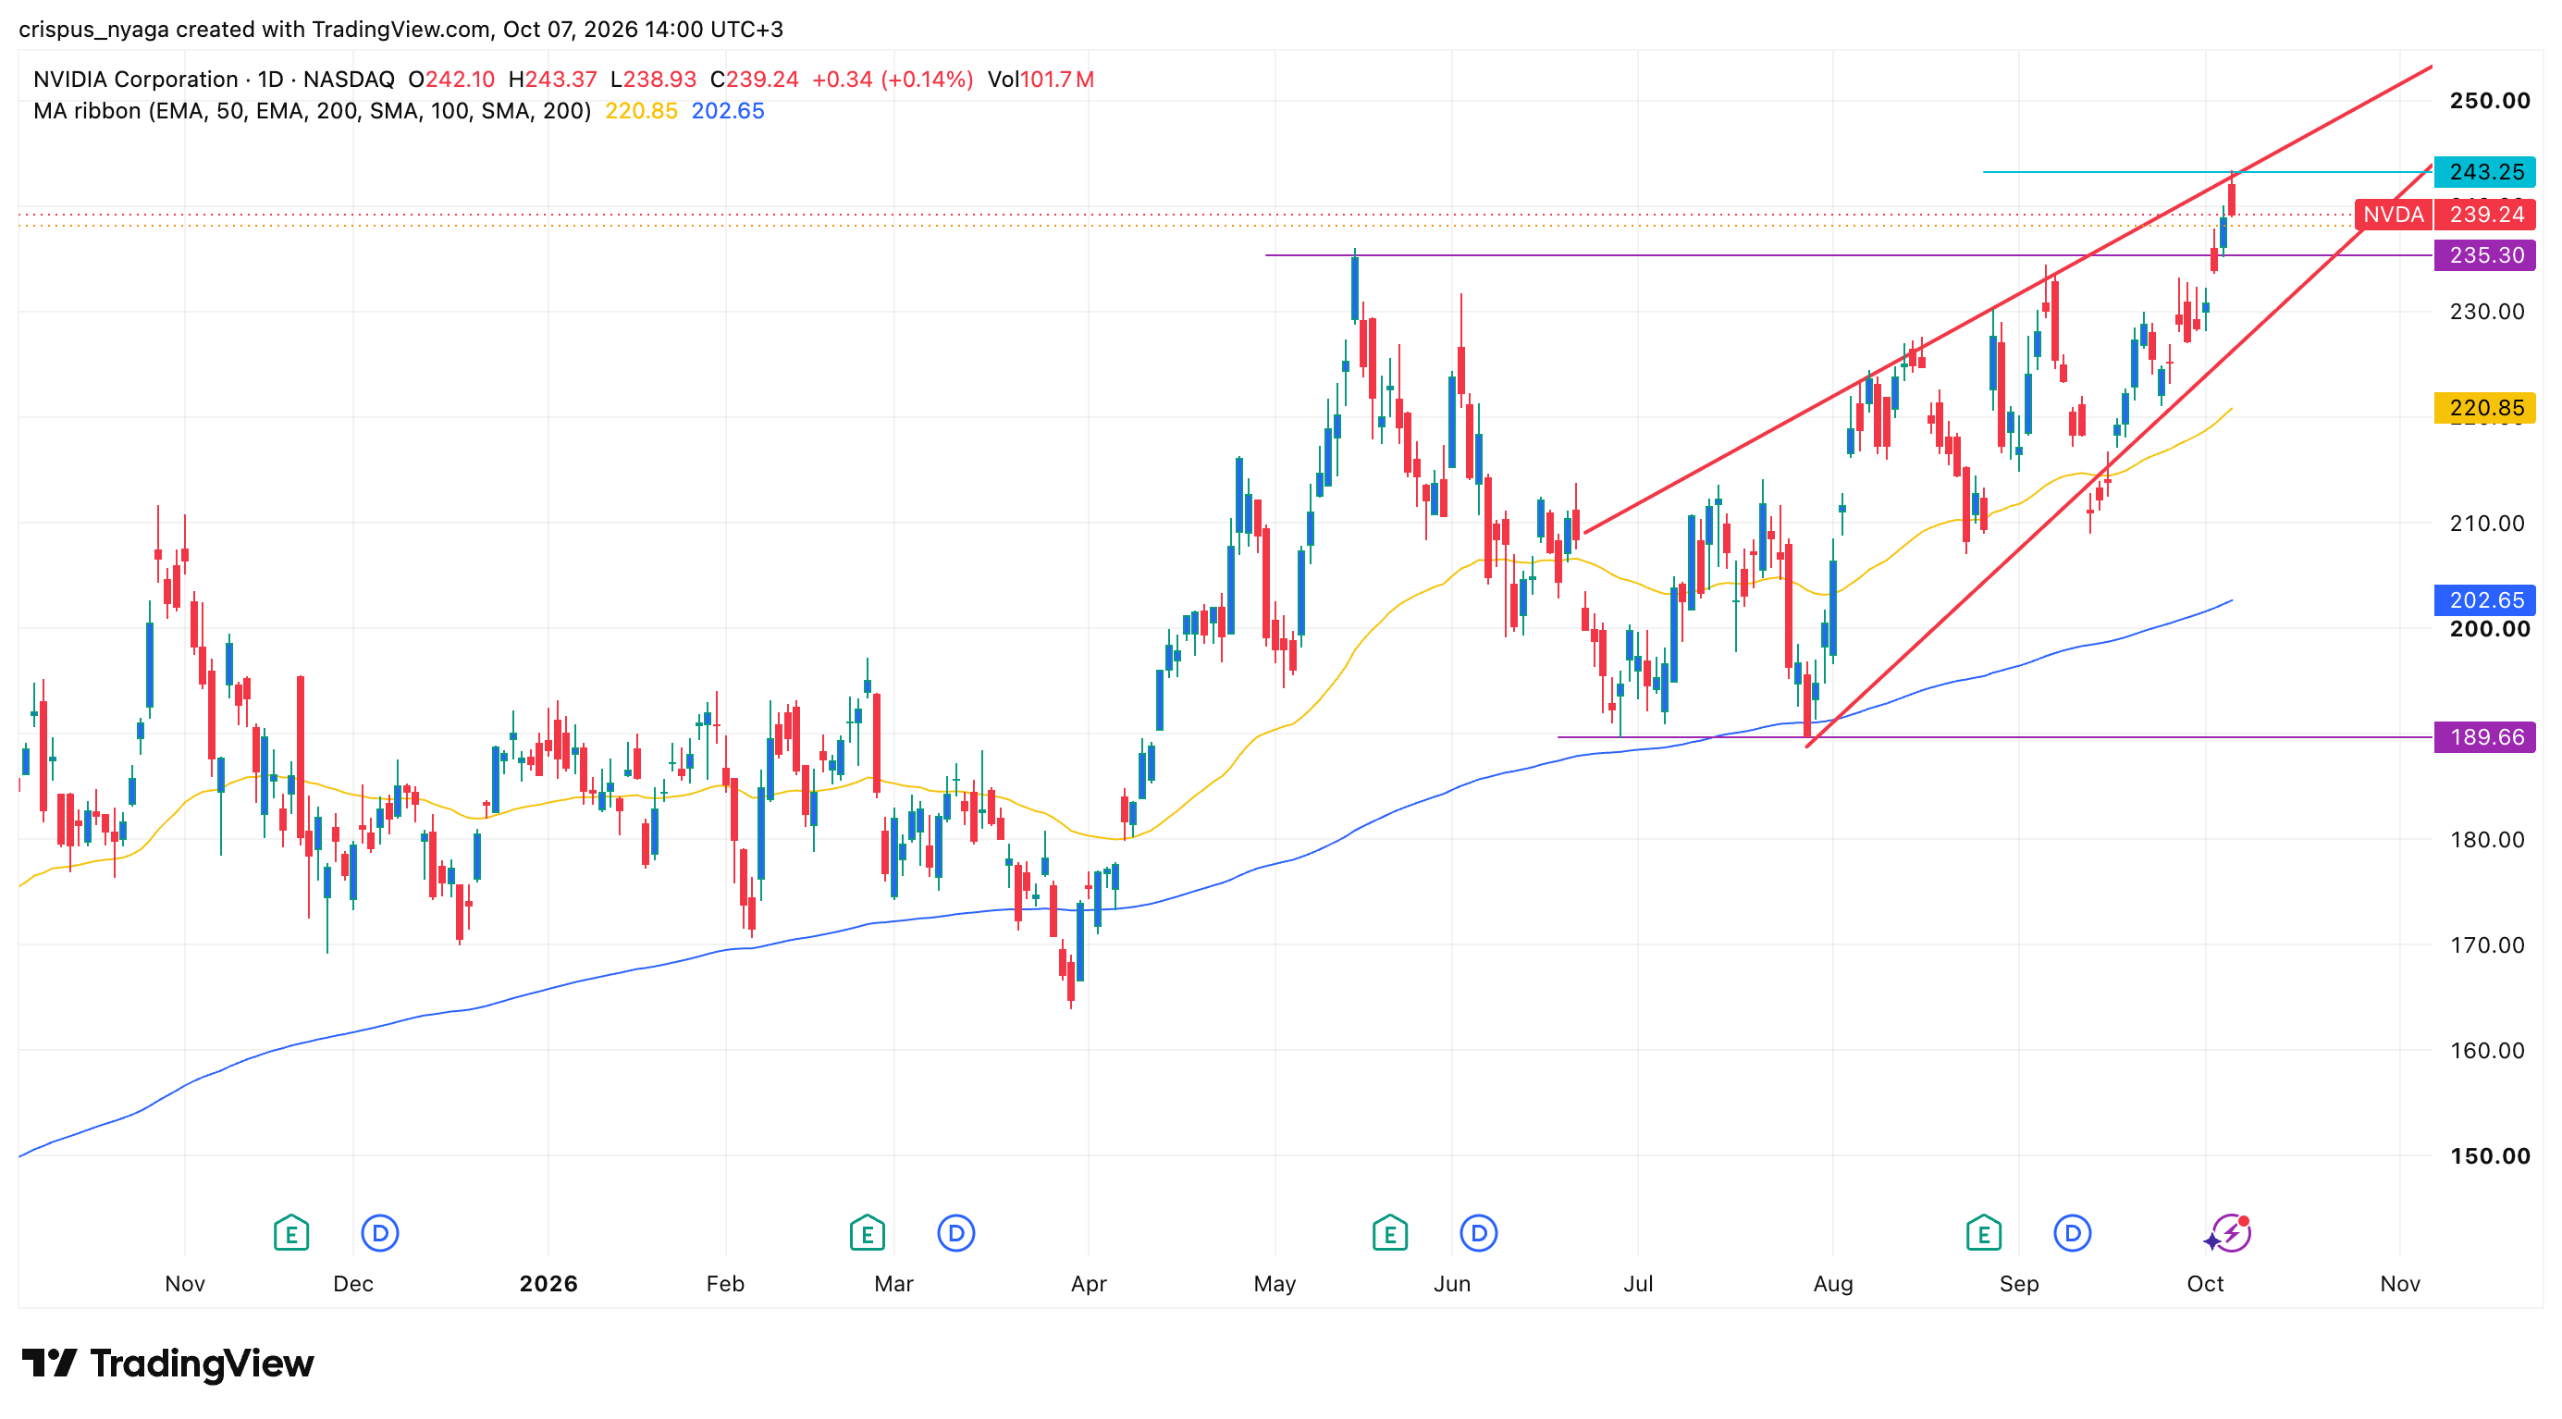Click the Jul time axis label
The height and width of the screenshot is (1419, 2562).
tap(1638, 1283)
